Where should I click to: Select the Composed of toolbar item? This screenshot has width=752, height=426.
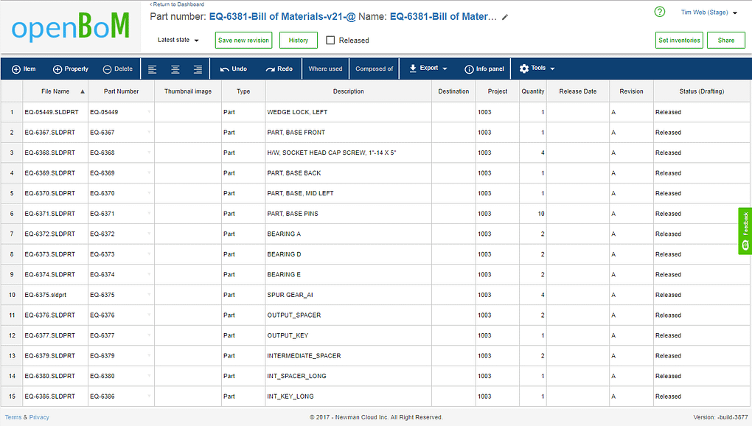click(374, 69)
